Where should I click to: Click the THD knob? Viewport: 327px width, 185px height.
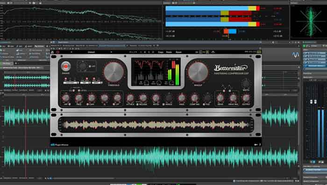point(207,98)
